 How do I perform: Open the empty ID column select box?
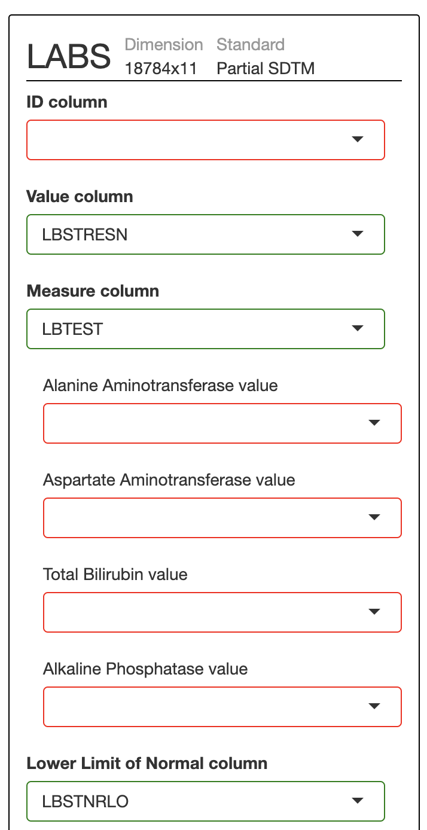pyautogui.click(x=206, y=140)
